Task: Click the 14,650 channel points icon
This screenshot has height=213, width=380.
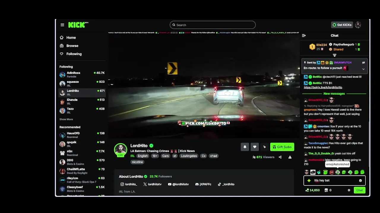Action: (x=307, y=190)
